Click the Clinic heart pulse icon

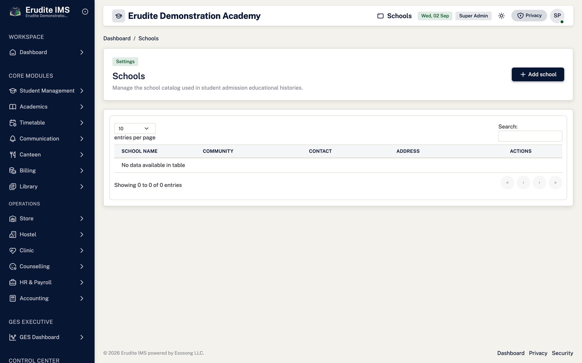[13, 250]
